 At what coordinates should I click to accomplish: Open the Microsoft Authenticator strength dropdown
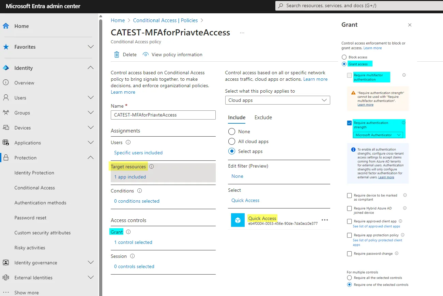click(x=378, y=135)
